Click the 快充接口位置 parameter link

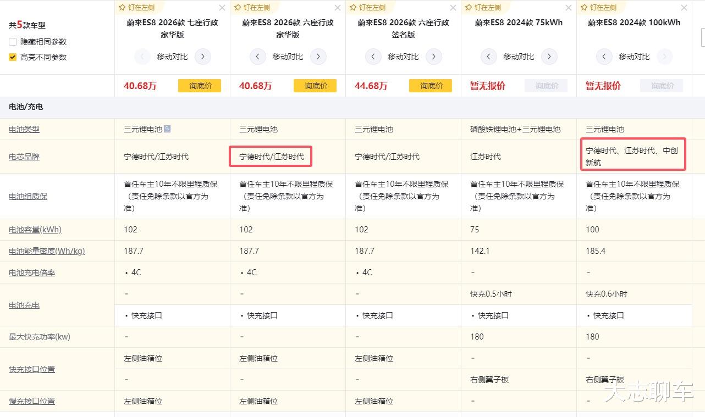coord(32,369)
